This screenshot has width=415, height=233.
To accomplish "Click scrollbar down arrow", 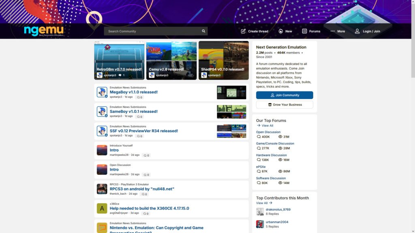I will pos(413,231).
